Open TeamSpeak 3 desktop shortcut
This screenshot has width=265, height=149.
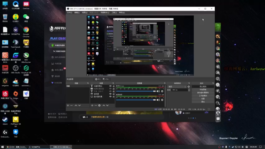tap(16, 45)
